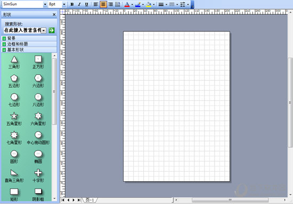This screenshot has height=204, width=293.
Task: Open the font color dropdown arrow
Action: tap(132, 4)
